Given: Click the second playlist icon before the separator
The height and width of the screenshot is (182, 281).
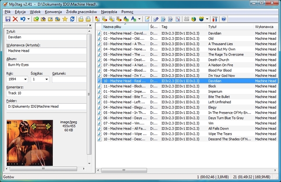Looking at the screenshot, I should pos(88,19).
